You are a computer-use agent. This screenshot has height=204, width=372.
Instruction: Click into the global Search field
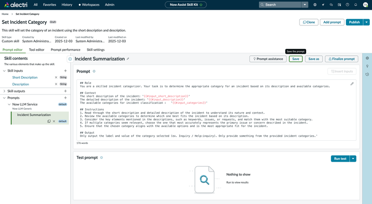[x=280, y=4]
